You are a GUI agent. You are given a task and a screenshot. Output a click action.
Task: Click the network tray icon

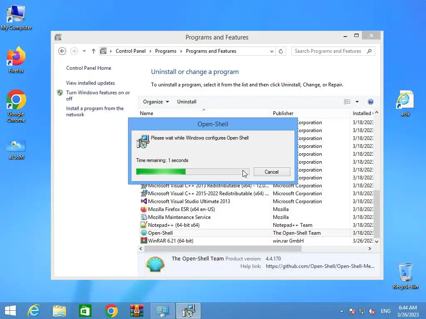362,311
